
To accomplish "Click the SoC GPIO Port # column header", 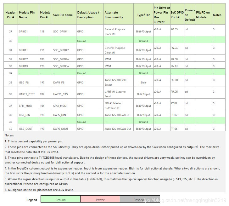I will 177,14.
